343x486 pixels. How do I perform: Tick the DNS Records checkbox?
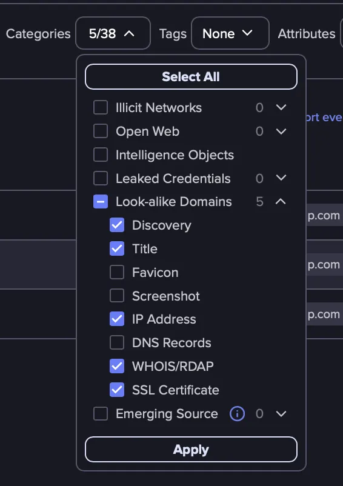pos(117,342)
